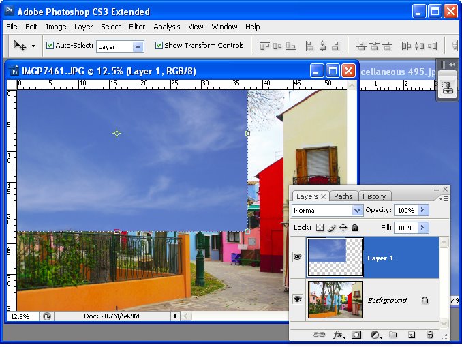Viewport: 462px width, 347px height.
Task: Select Layer 1 thumbnail
Action: click(x=335, y=258)
